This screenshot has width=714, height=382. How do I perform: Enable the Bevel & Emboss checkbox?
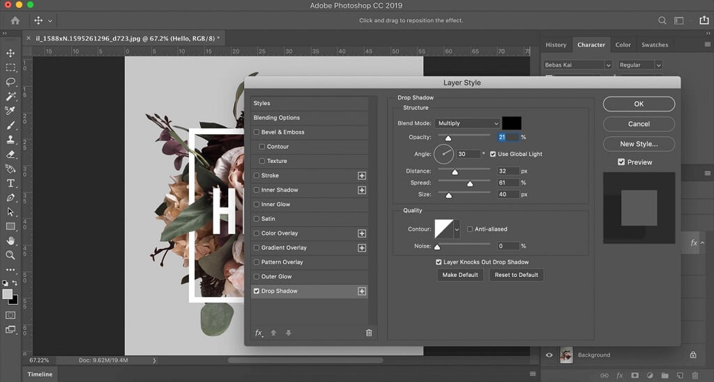(x=257, y=132)
